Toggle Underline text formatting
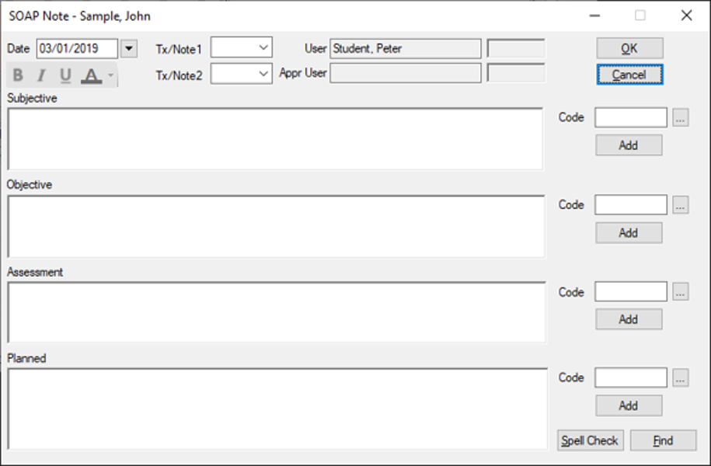 click(x=65, y=75)
